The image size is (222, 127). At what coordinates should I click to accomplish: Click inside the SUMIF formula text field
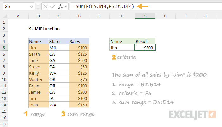tap(146, 6)
